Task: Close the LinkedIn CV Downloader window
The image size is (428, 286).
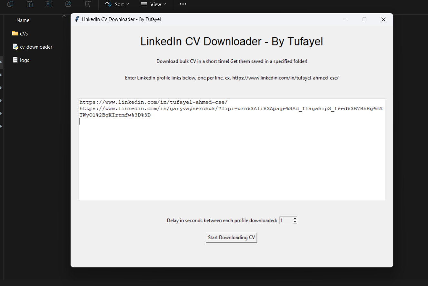Action: 383,19
